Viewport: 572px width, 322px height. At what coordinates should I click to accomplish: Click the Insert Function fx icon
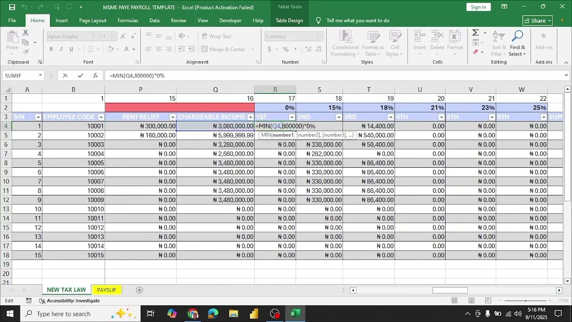coord(95,76)
